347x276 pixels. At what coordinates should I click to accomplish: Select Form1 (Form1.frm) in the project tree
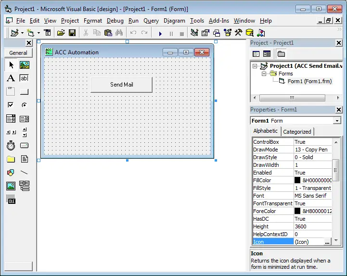pyautogui.click(x=309, y=81)
